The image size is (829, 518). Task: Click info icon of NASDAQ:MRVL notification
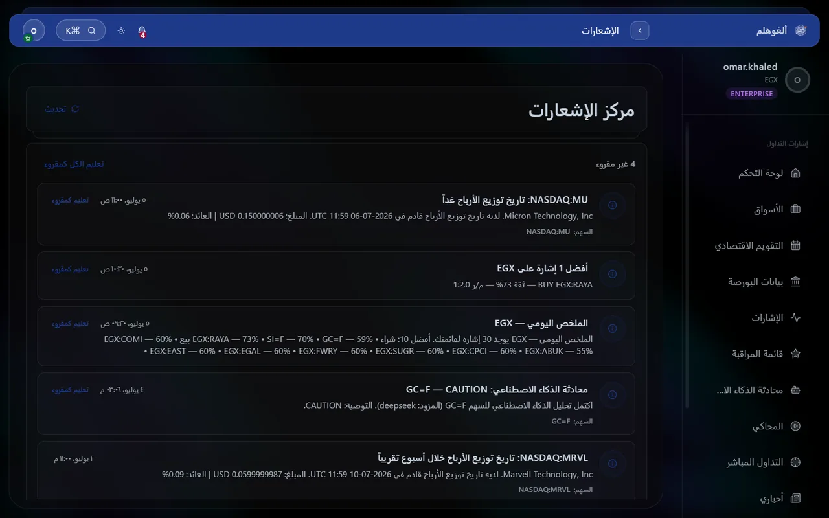click(612, 464)
